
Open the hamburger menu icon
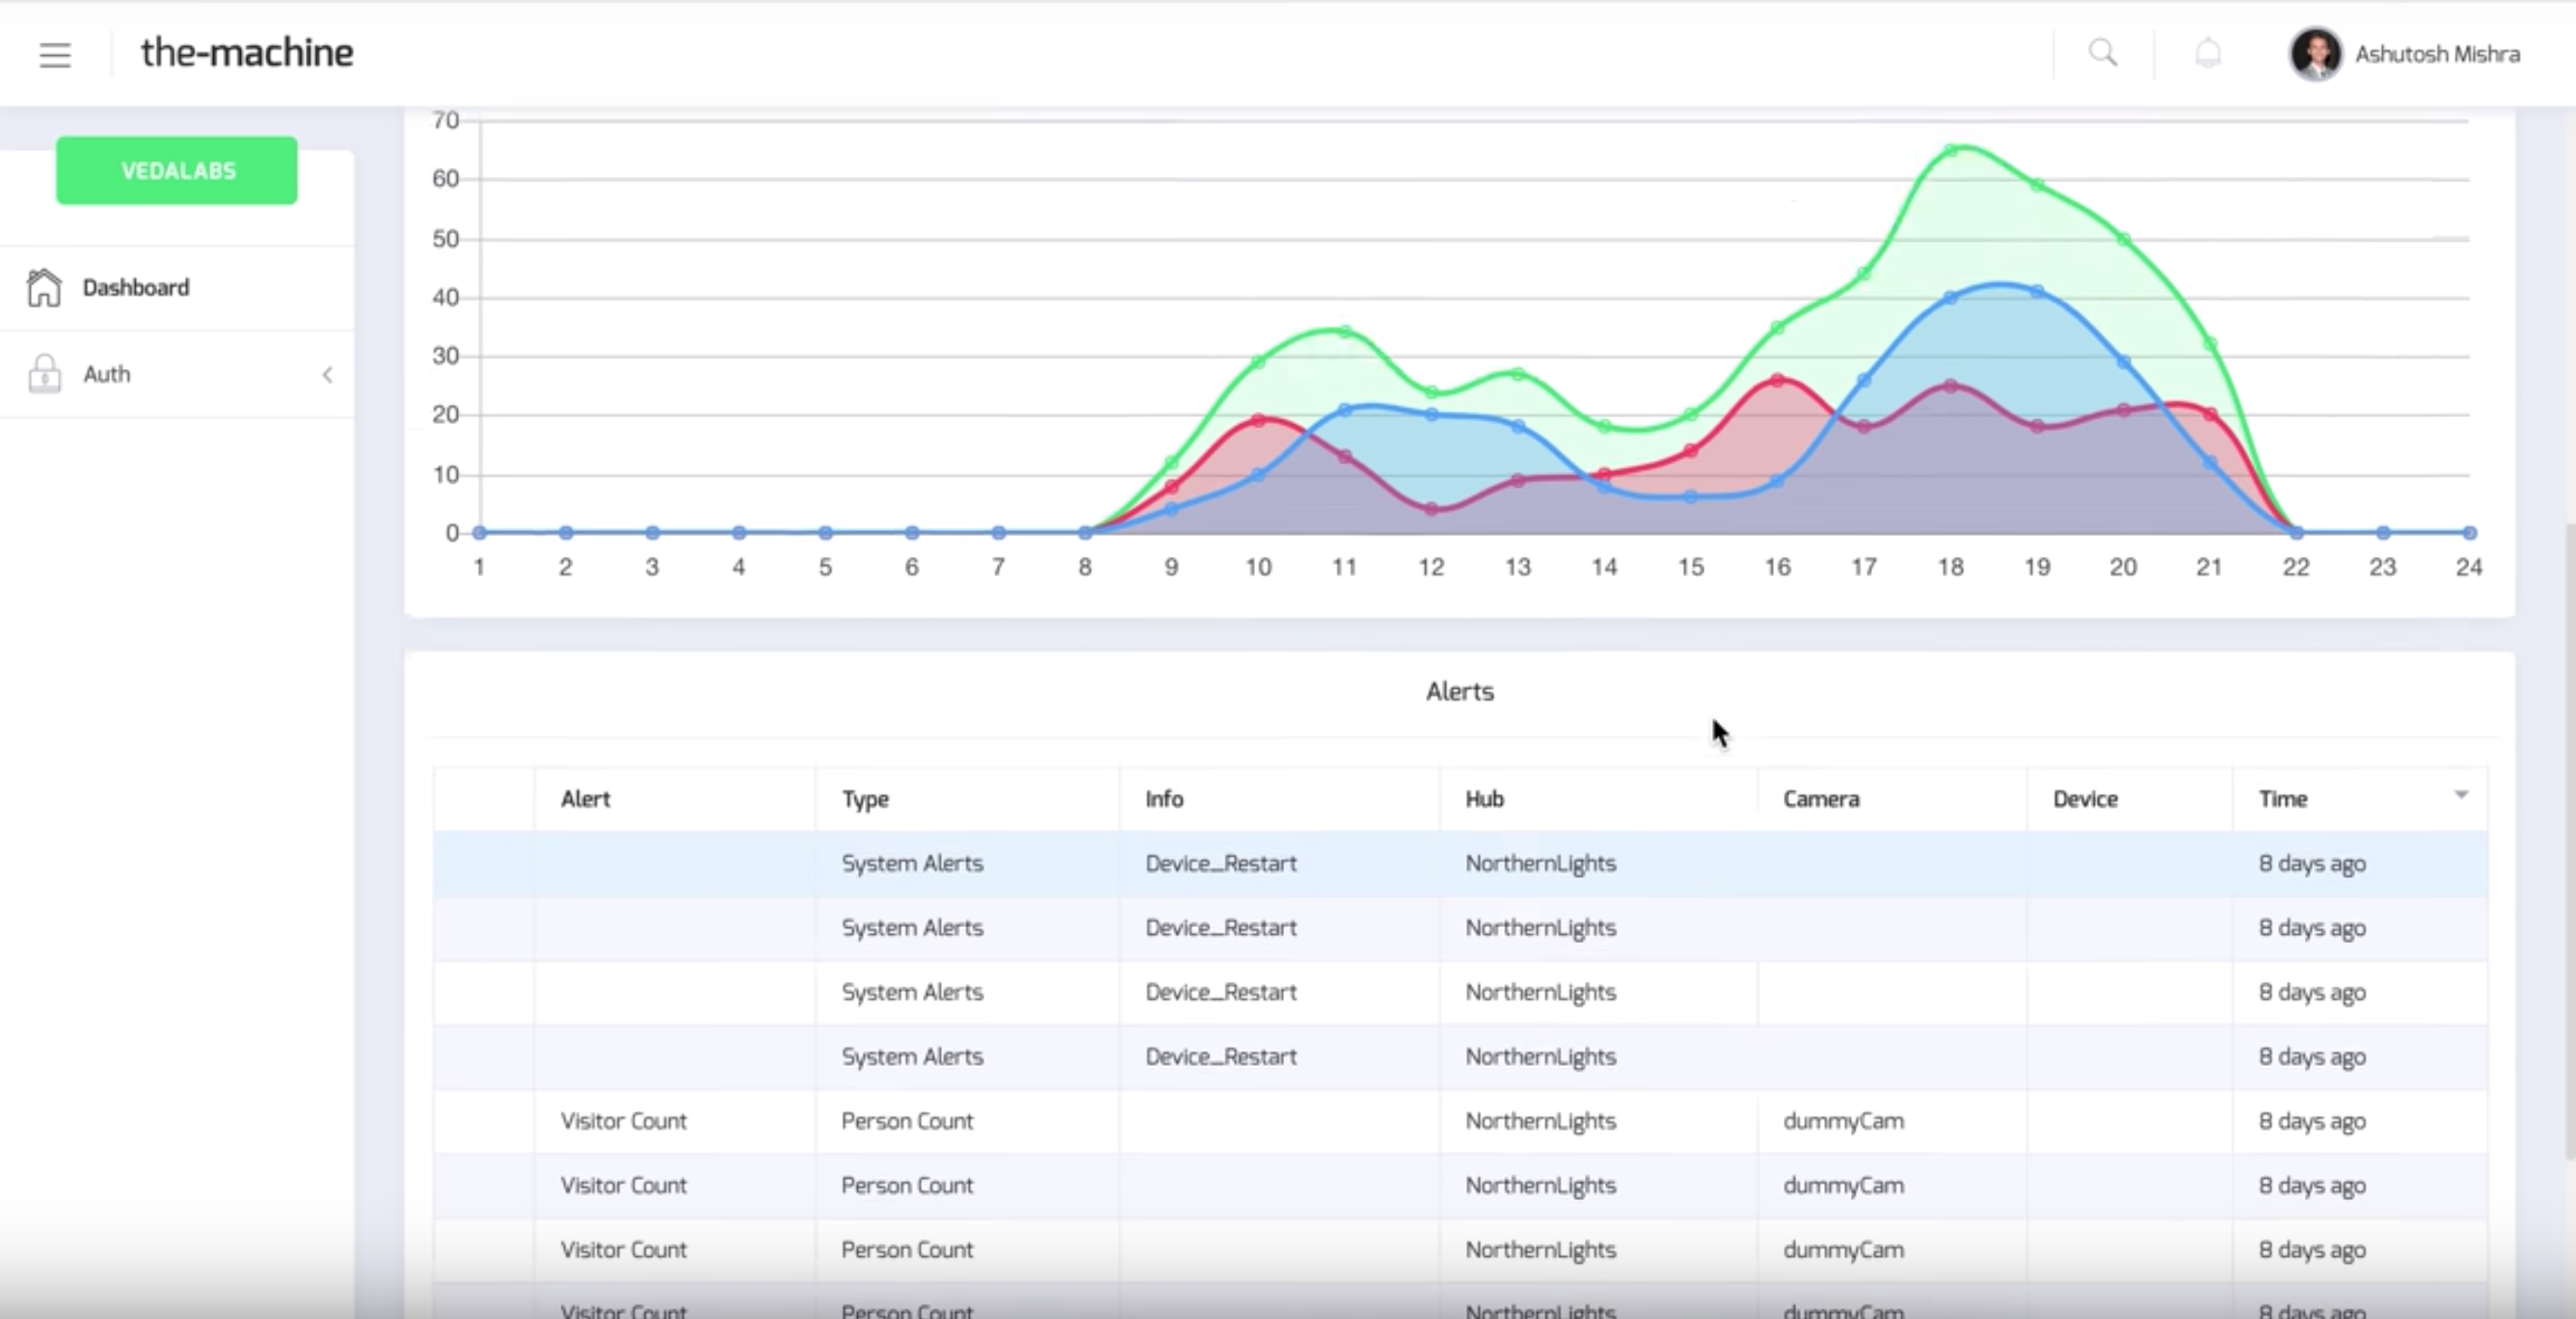click(x=55, y=55)
